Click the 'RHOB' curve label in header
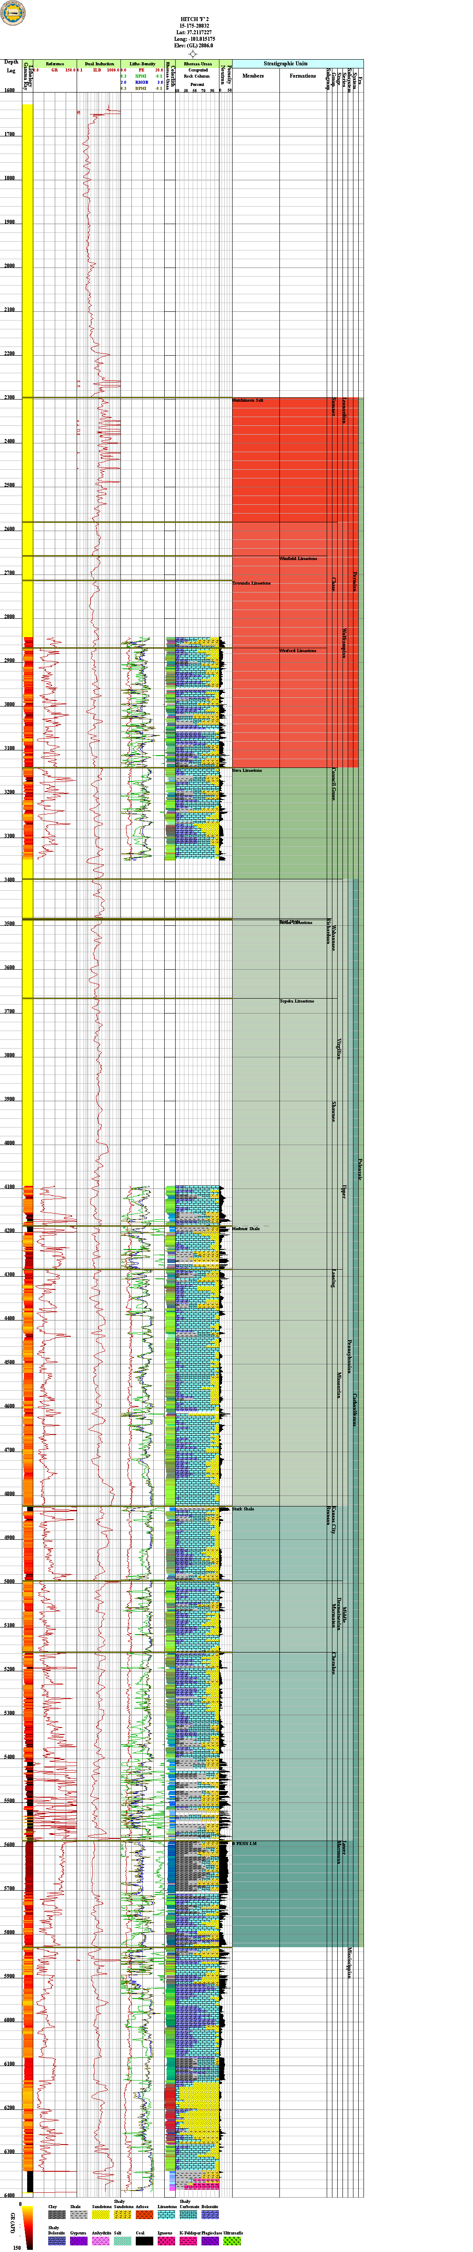473x2252 pixels. (141, 82)
